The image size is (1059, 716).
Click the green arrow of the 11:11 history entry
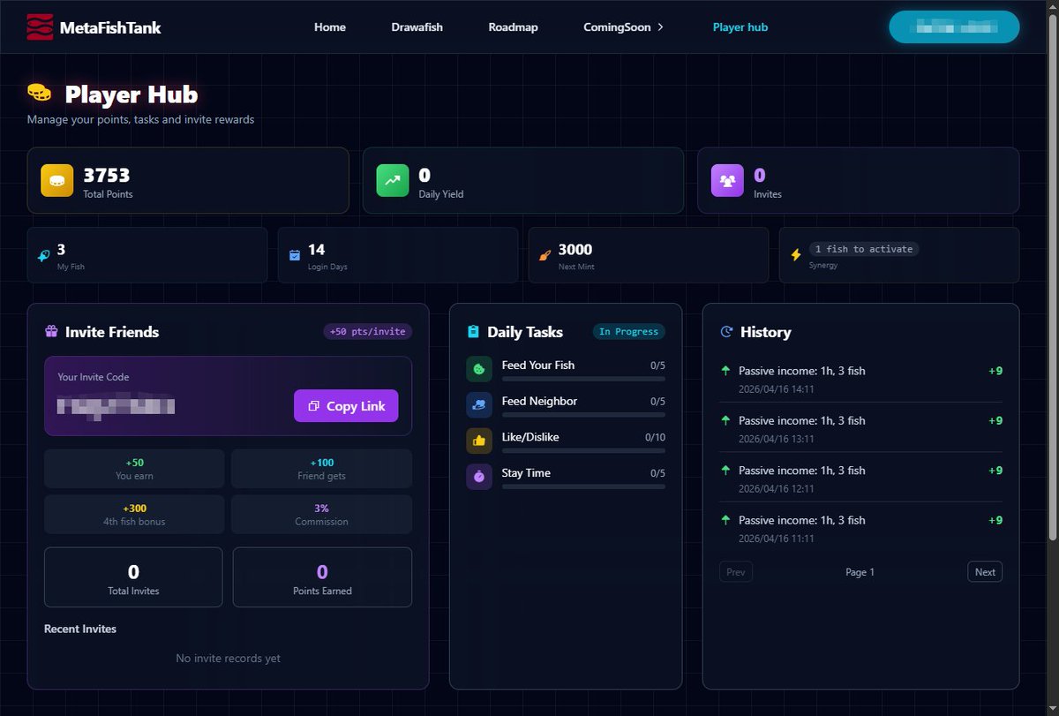click(725, 520)
